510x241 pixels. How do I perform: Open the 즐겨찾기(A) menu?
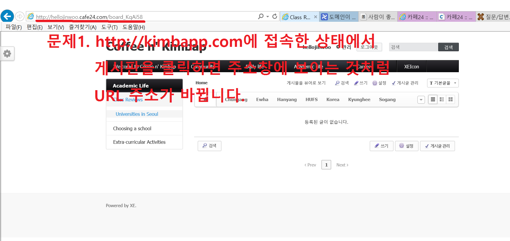83,27
